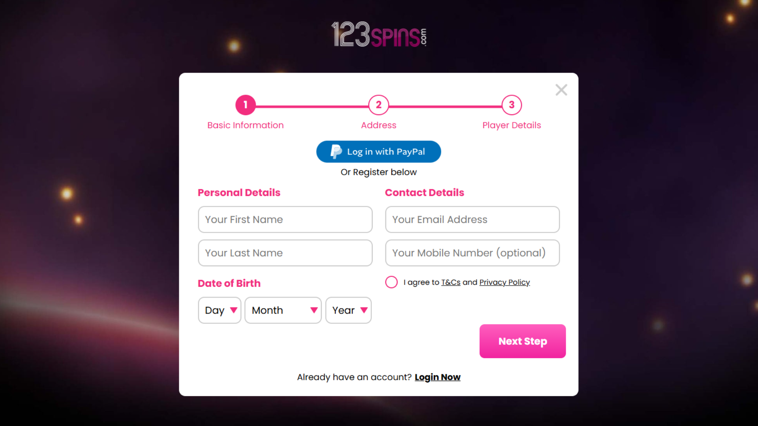Click the Your Mobile Number field

click(472, 253)
